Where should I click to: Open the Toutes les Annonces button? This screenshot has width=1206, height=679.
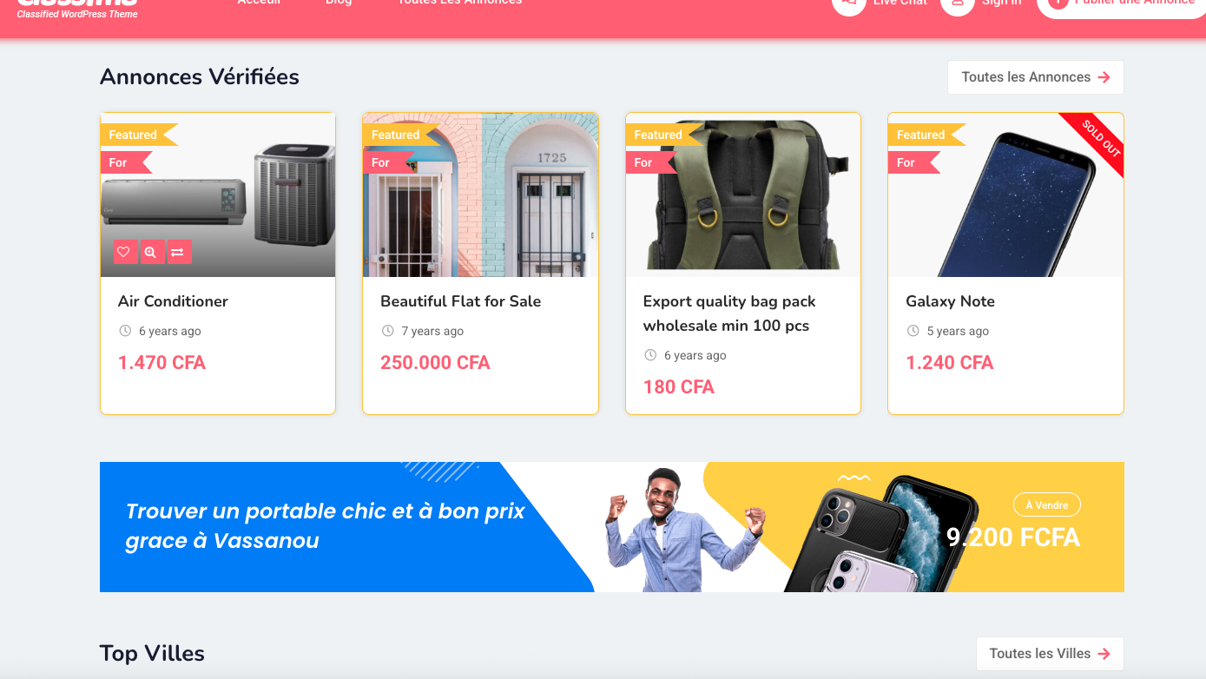[1036, 77]
